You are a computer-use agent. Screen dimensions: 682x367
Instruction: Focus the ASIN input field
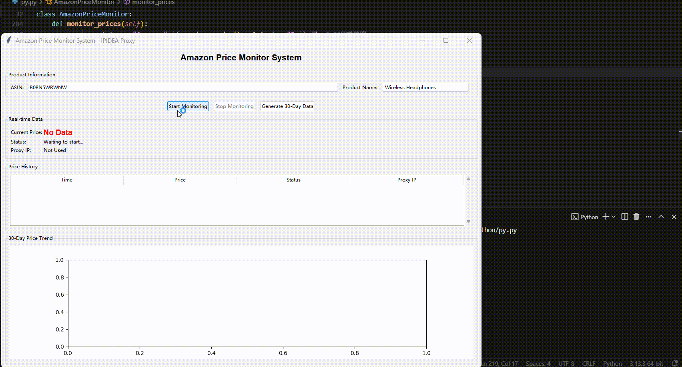point(183,88)
